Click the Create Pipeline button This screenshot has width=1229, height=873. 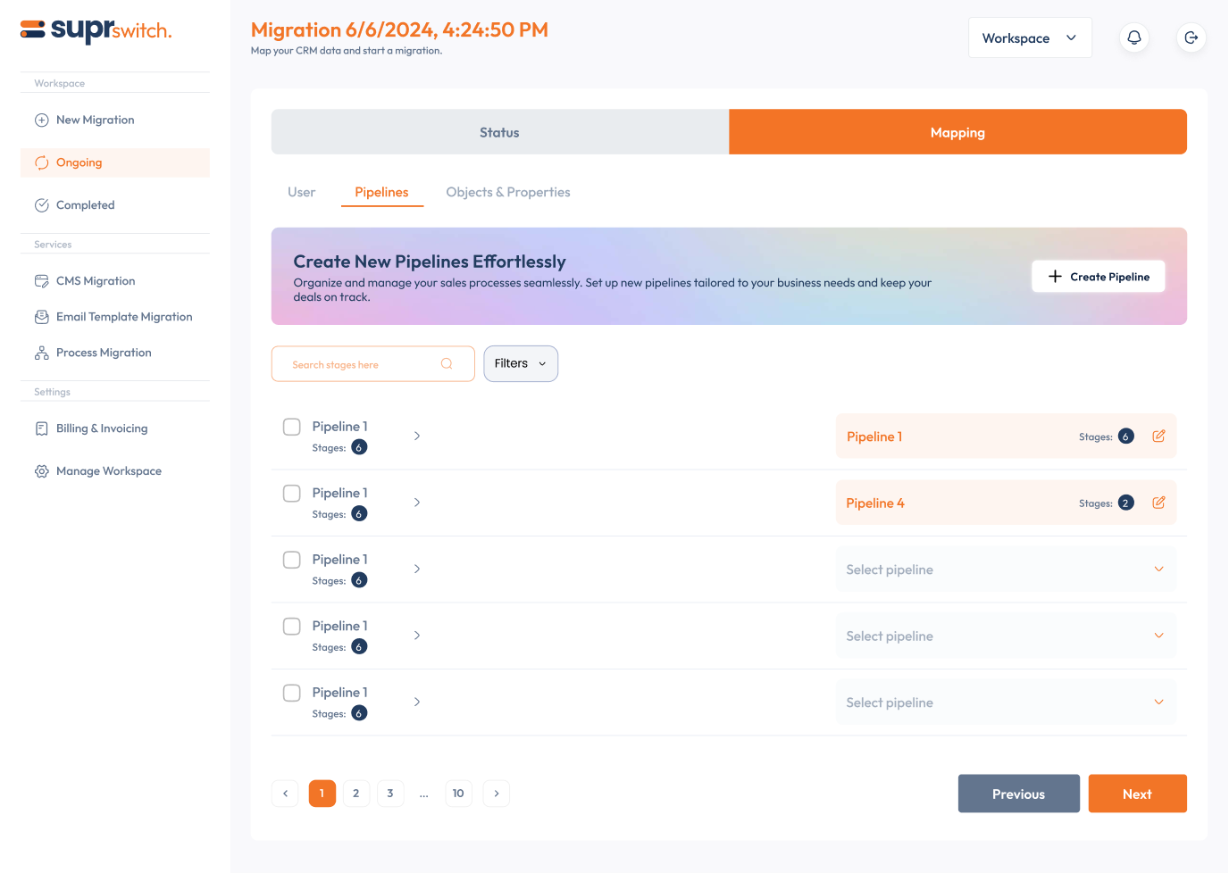click(1098, 277)
